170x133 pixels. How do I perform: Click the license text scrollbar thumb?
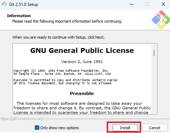click(x=154, y=53)
